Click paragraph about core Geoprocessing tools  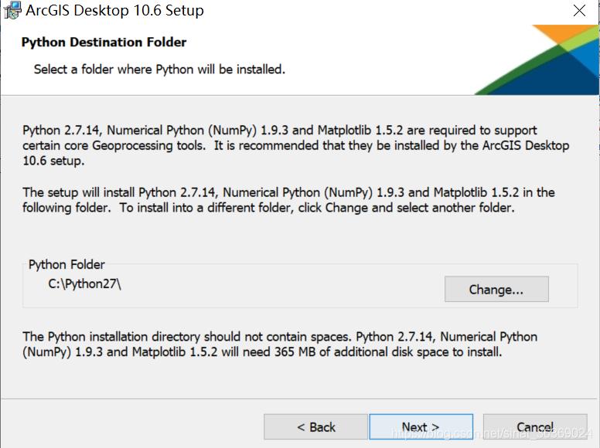[296, 145]
